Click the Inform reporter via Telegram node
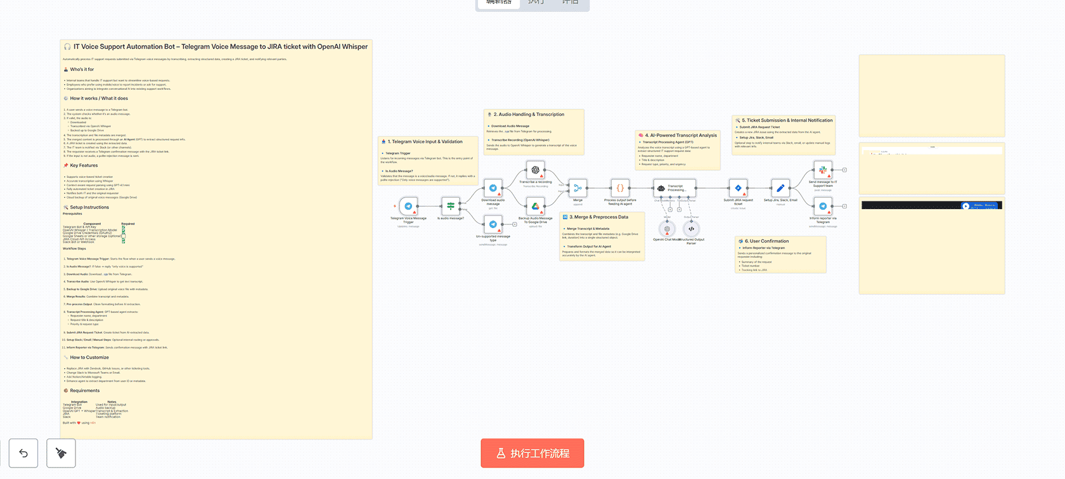 click(x=823, y=206)
